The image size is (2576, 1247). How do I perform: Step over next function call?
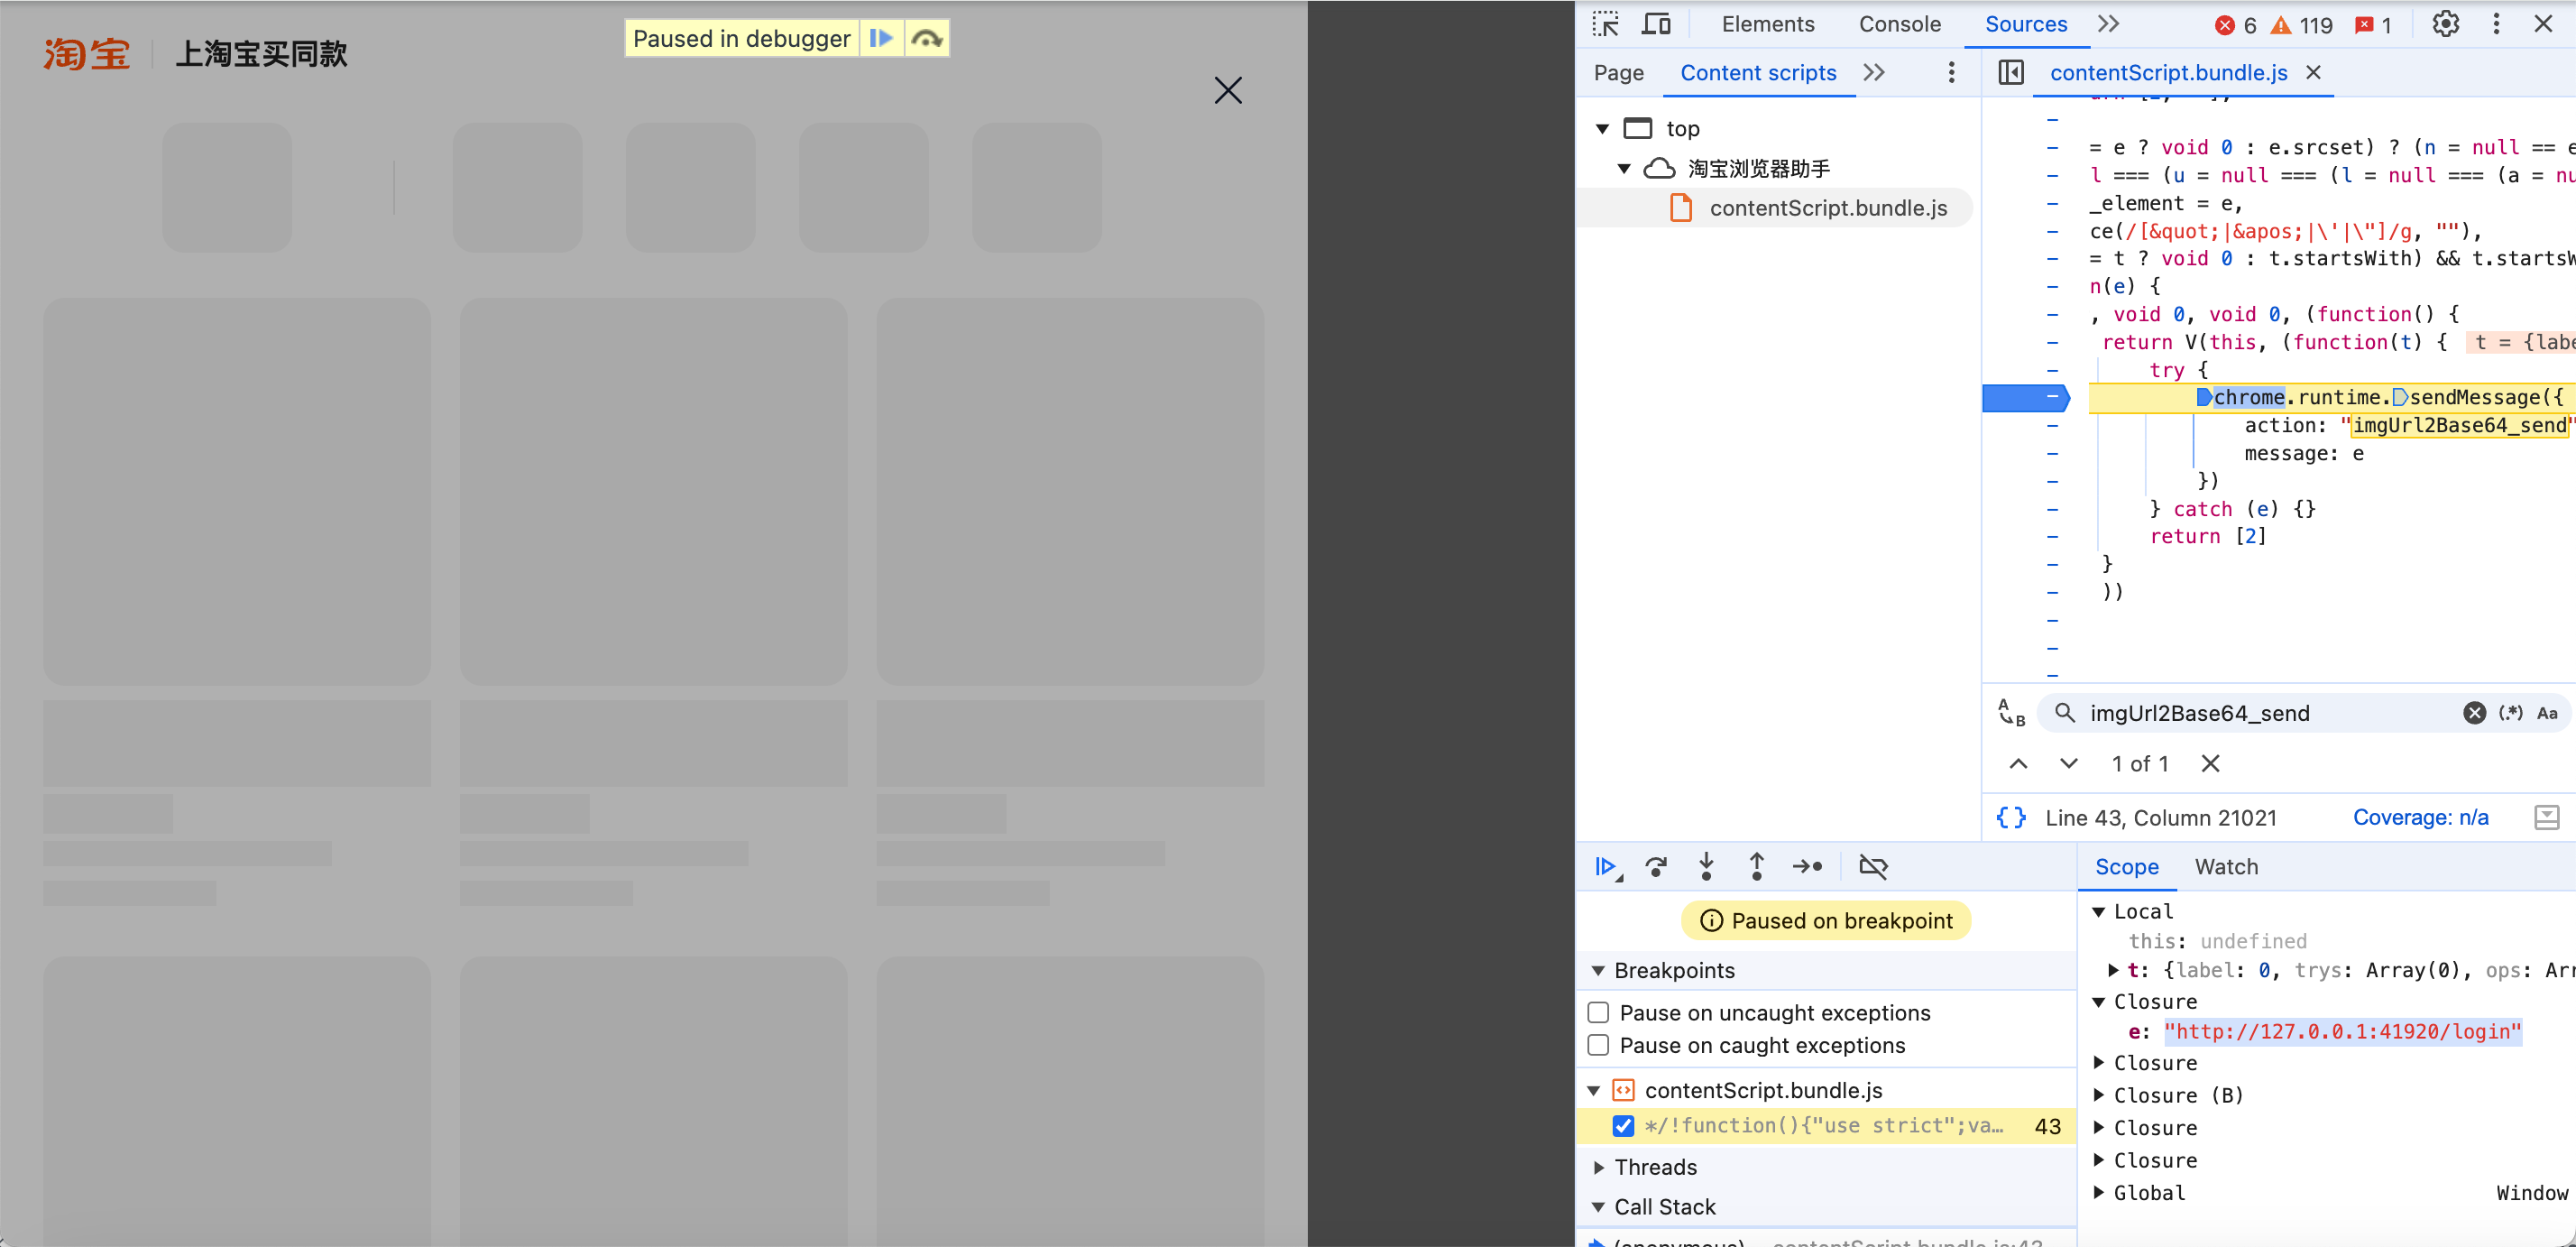click(x=1656, y=867)
